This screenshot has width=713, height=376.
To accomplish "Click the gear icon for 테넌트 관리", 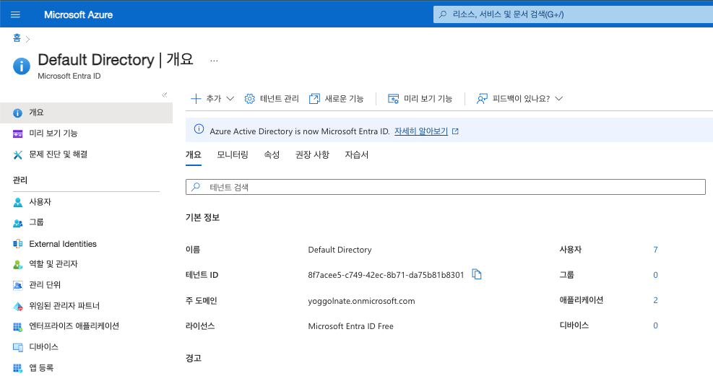I will [x=250, y=99].
